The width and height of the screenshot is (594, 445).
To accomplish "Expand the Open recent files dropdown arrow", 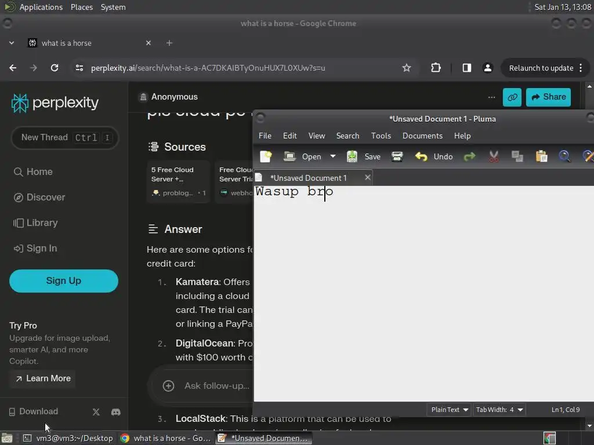I will [332, 156].
